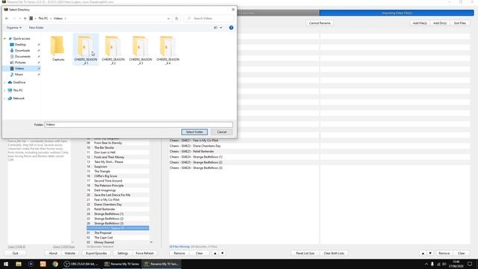Click Export Episodes button
The height and width of the screenshot is (269, 478).
96,253
